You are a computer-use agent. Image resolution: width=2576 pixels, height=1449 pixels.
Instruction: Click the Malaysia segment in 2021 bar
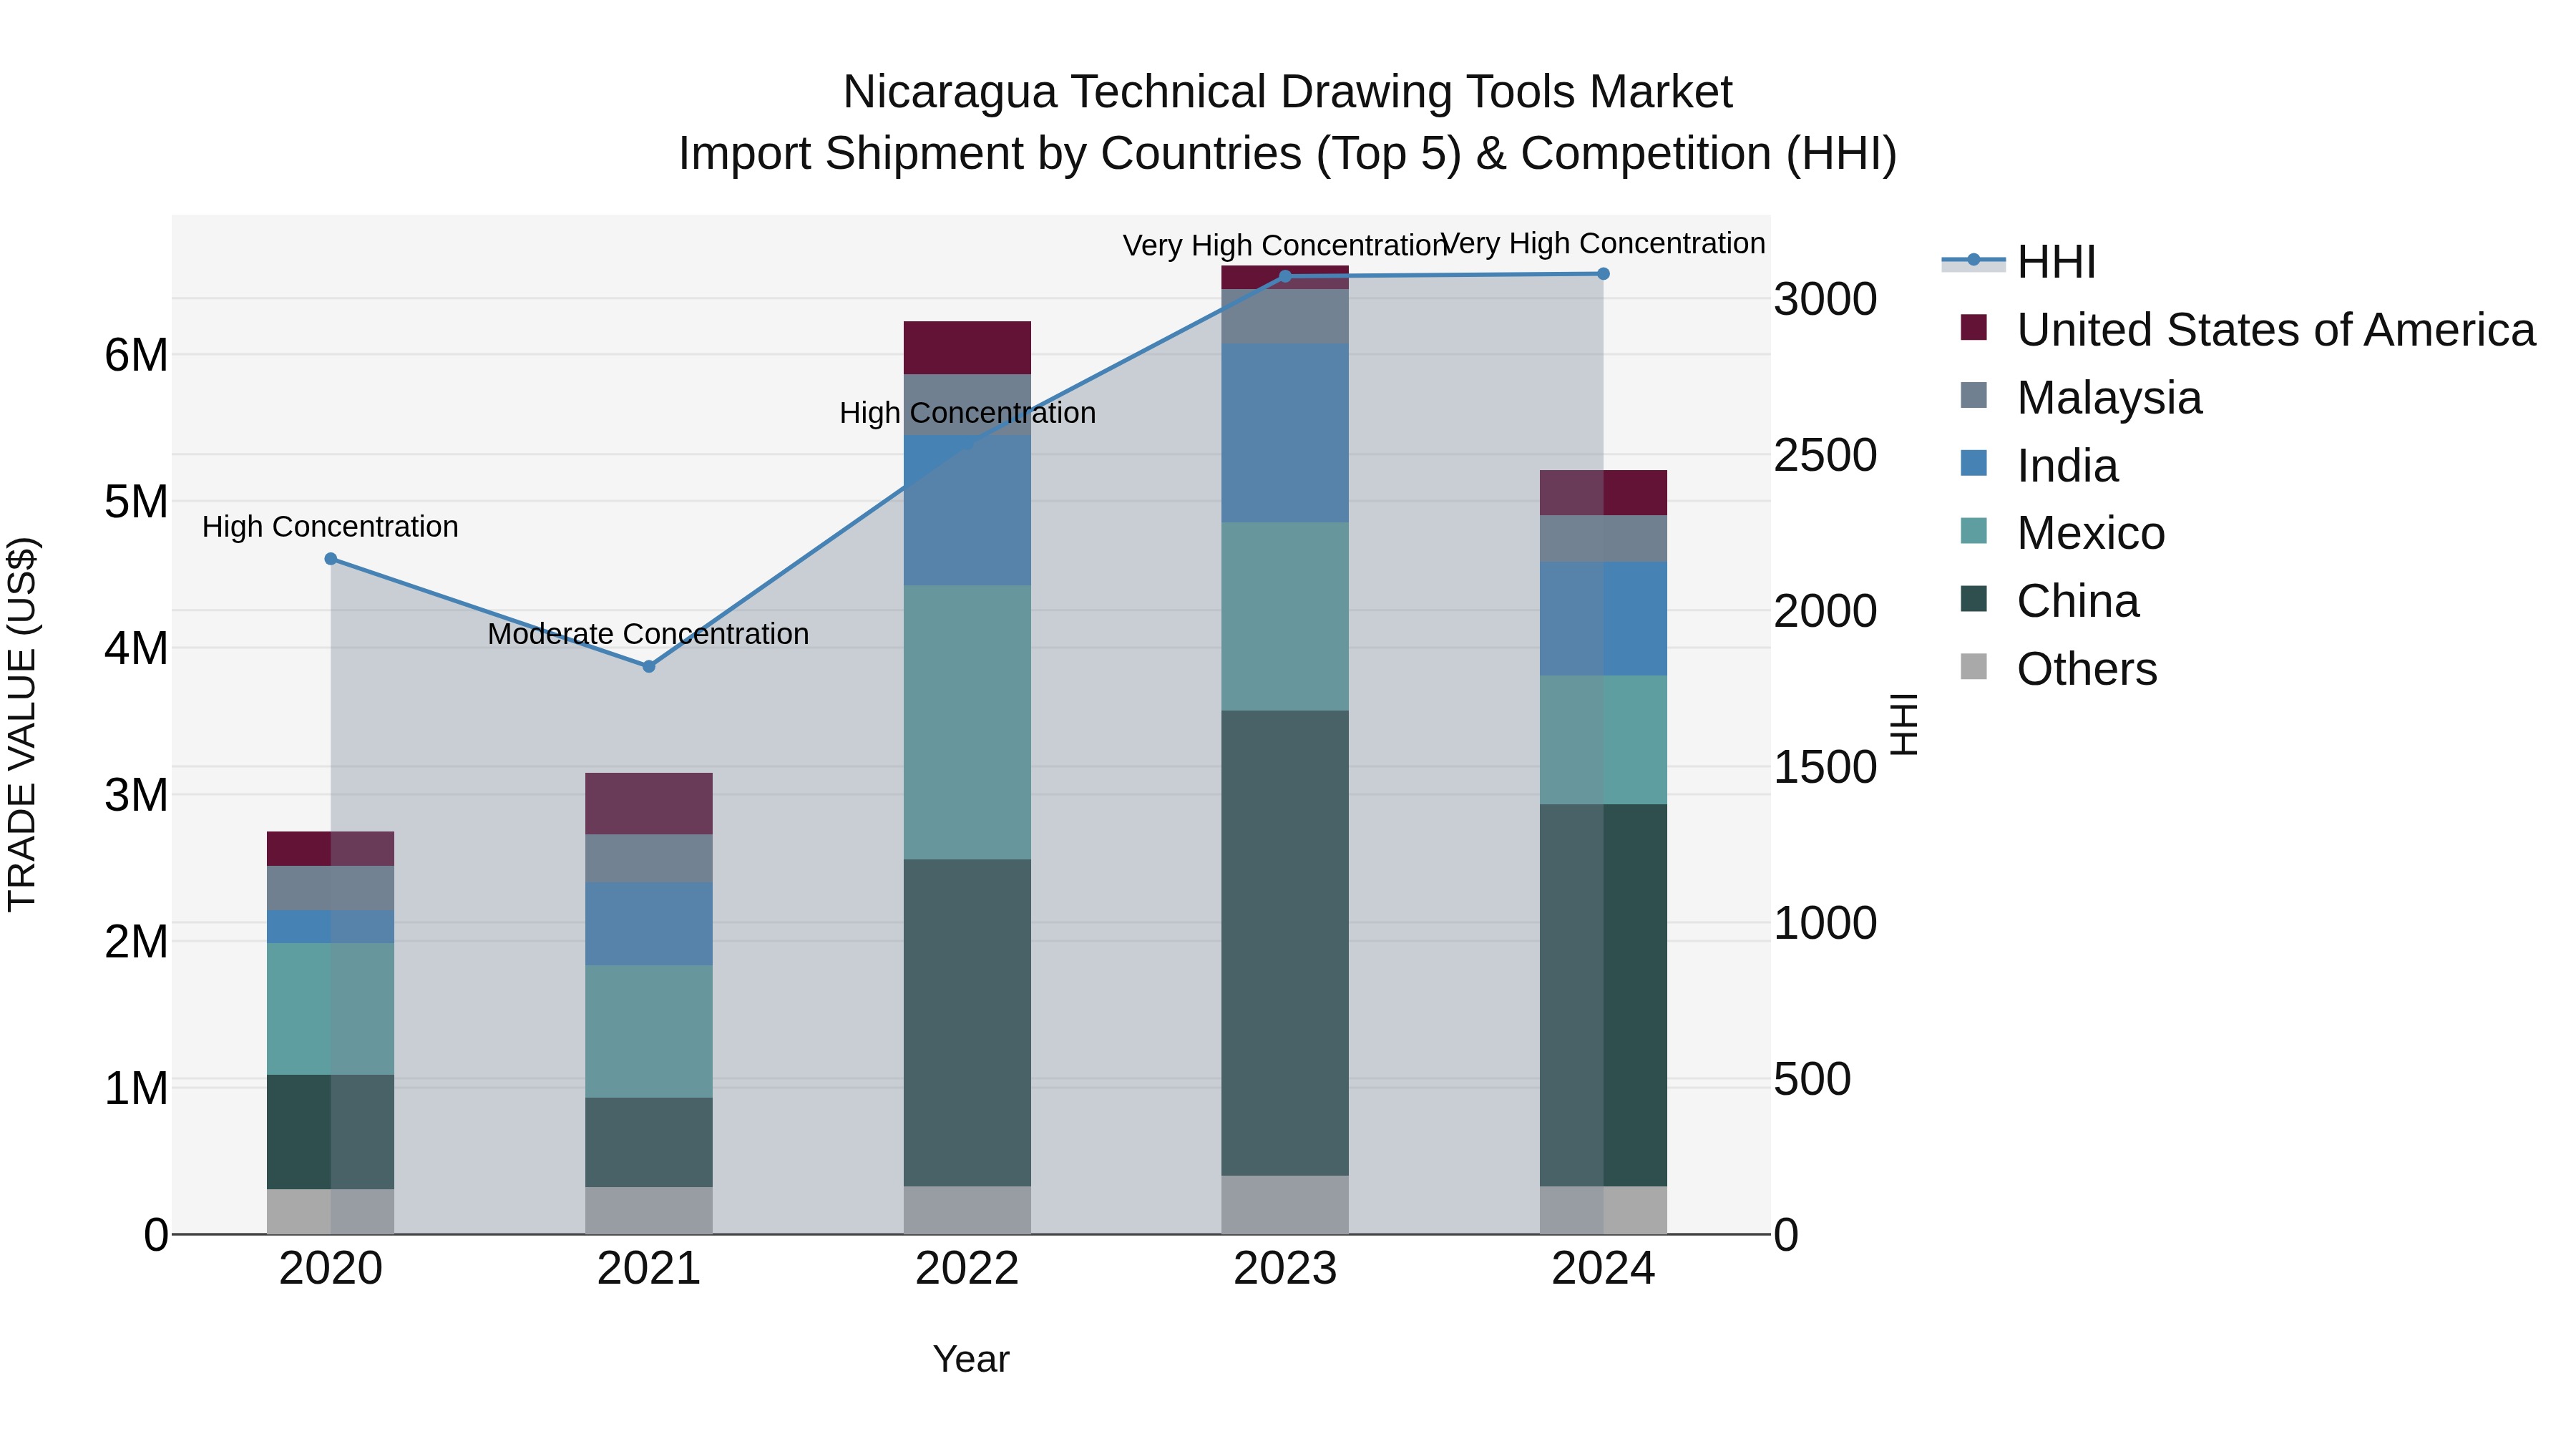(649, 858)
